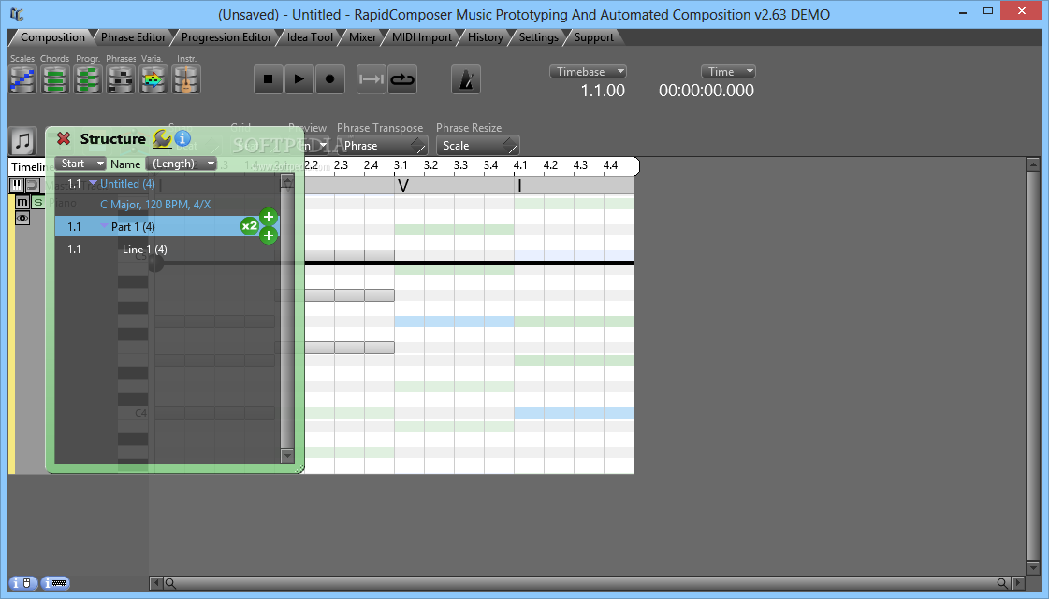Switch to the Progression Editor tab
The width and height of the screenshot is (1049, 599).
tap(226, 37)
